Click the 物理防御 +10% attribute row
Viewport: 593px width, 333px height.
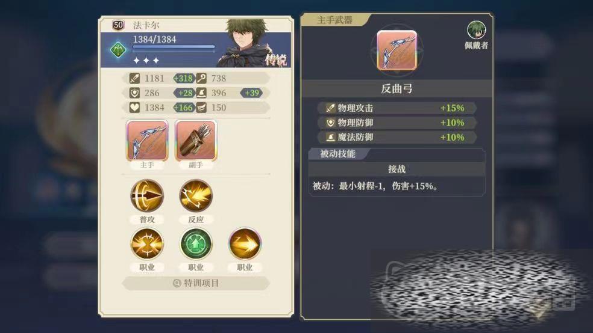(x=397, y=123)
